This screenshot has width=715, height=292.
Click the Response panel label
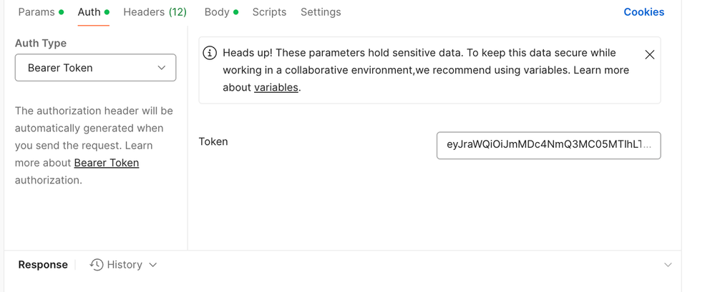(43, 265)
